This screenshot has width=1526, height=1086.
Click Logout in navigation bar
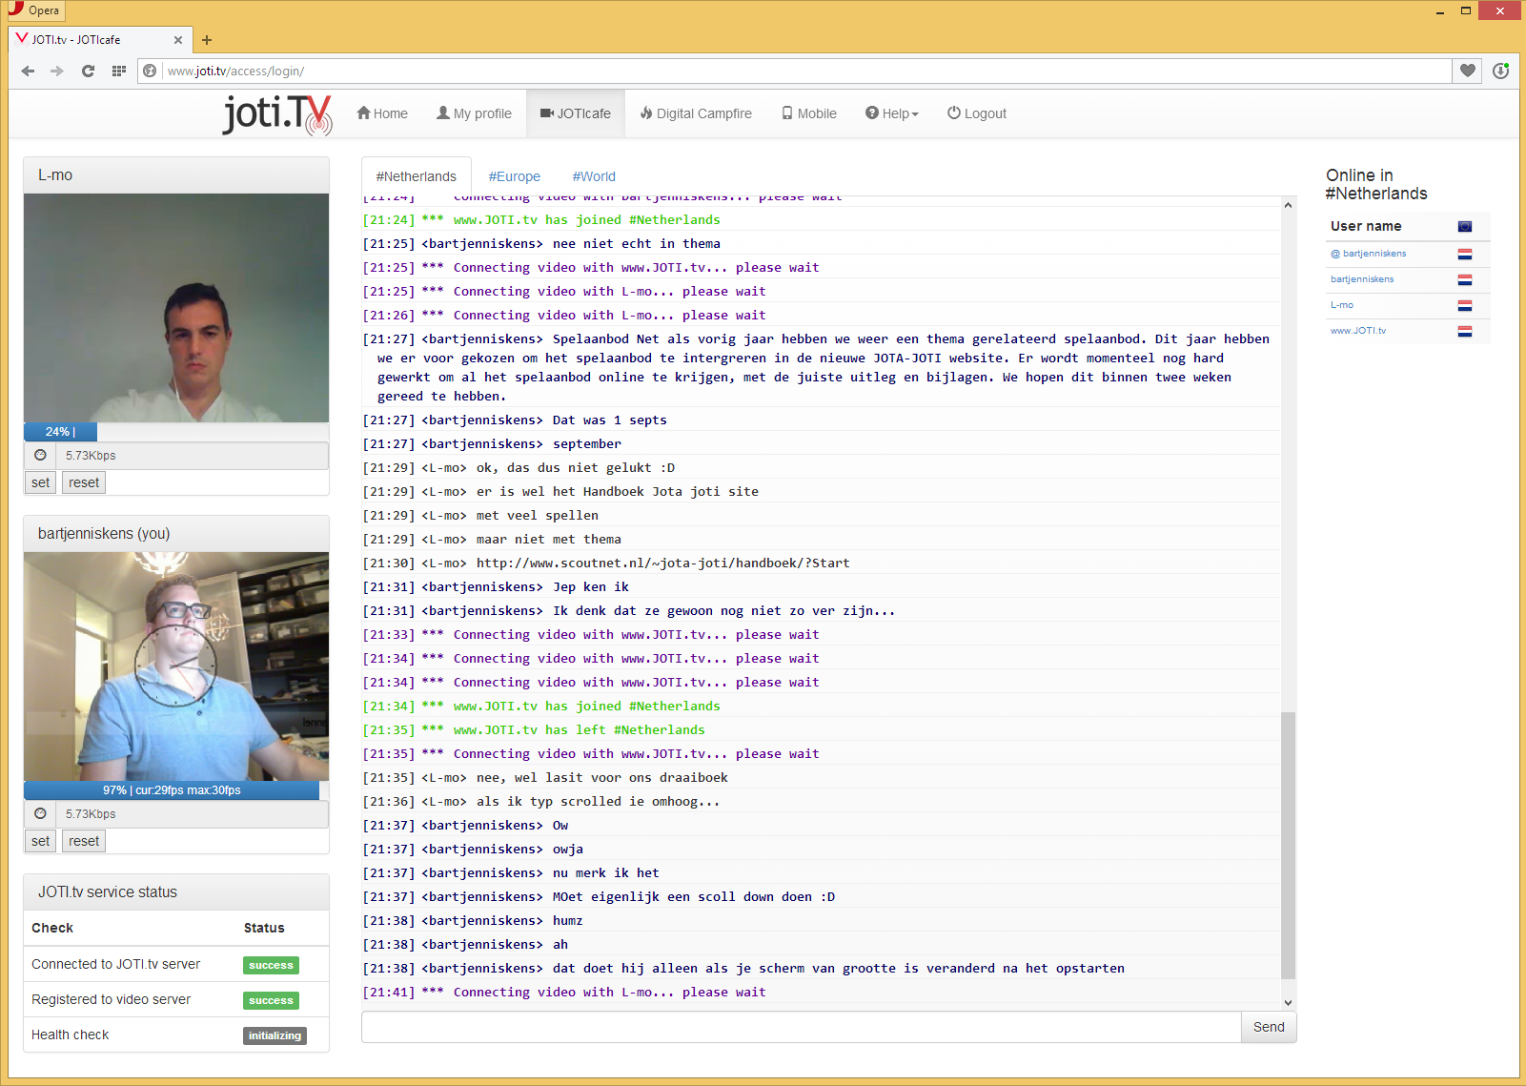point(977,113)
